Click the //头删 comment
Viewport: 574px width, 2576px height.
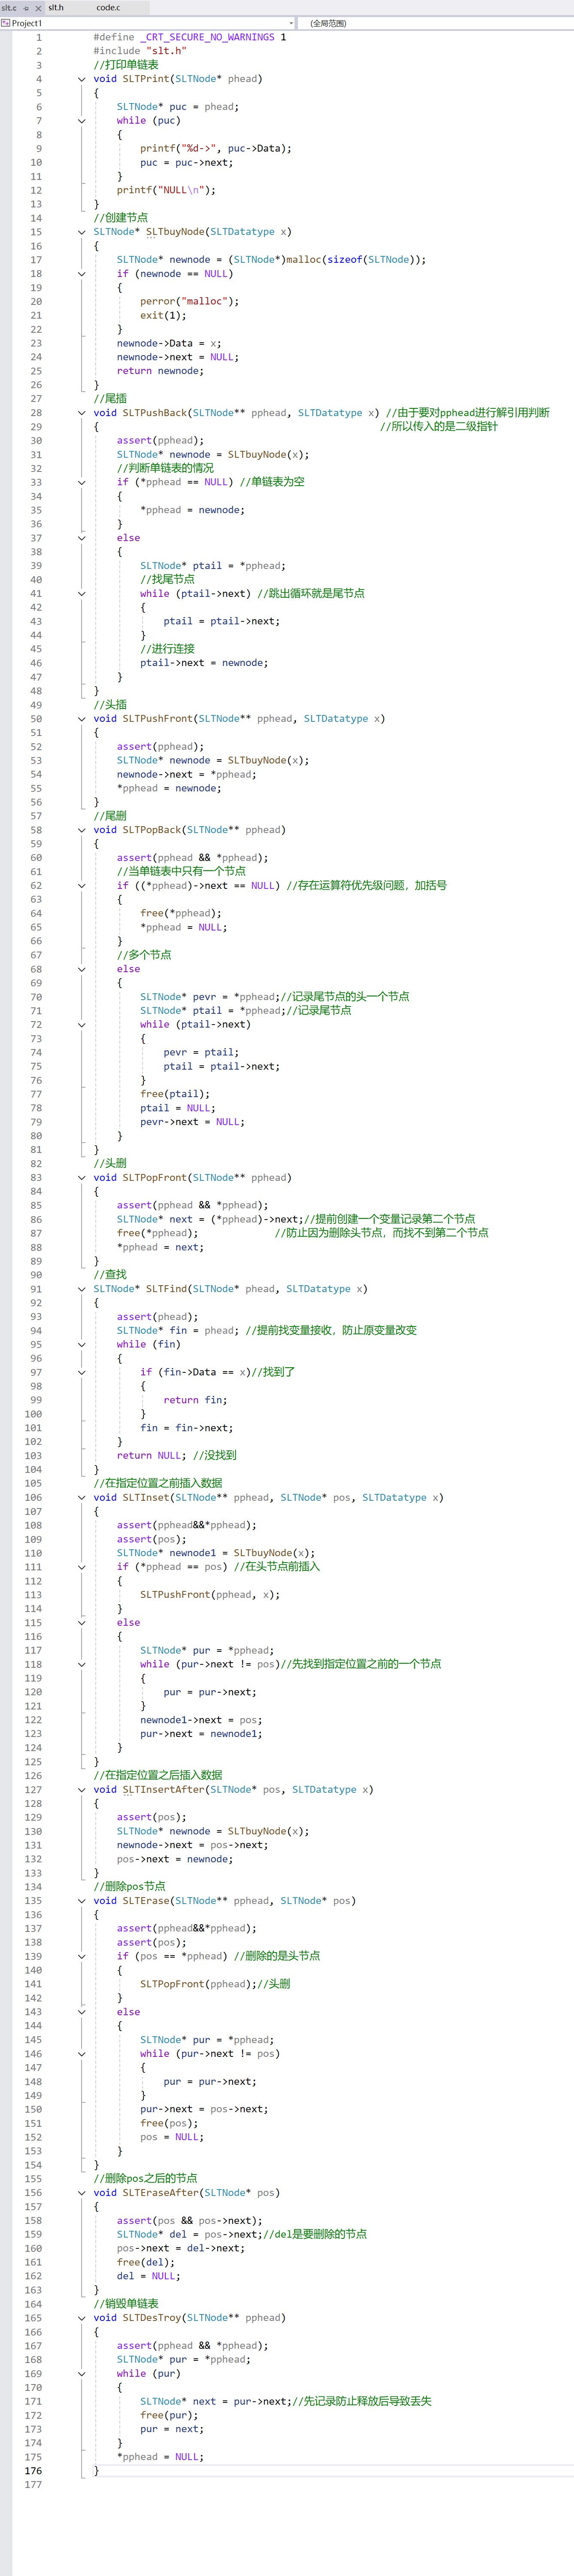pos(110,1164)
